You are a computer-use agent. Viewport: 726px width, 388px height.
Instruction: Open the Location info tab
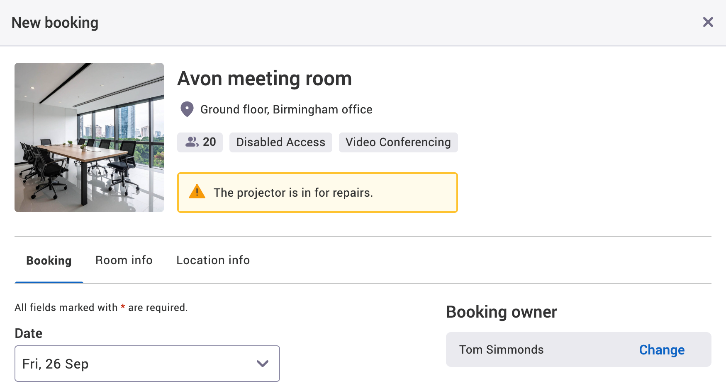(212, 260)
